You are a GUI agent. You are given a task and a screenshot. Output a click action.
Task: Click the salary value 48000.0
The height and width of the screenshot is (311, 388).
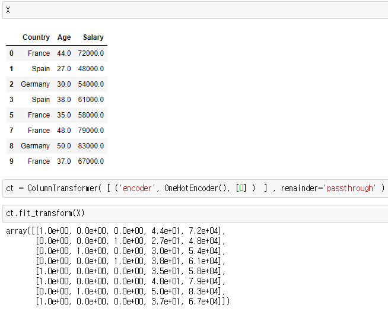tap(91, 69)
